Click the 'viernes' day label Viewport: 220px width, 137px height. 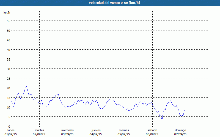coord(124,130)
